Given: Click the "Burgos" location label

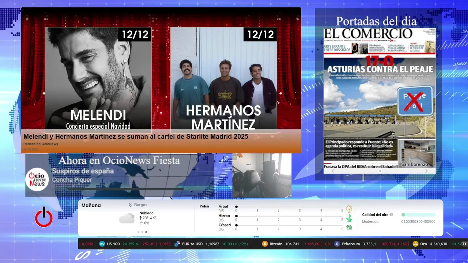Looking at the screenshot, I should click(x=140, y=205).
